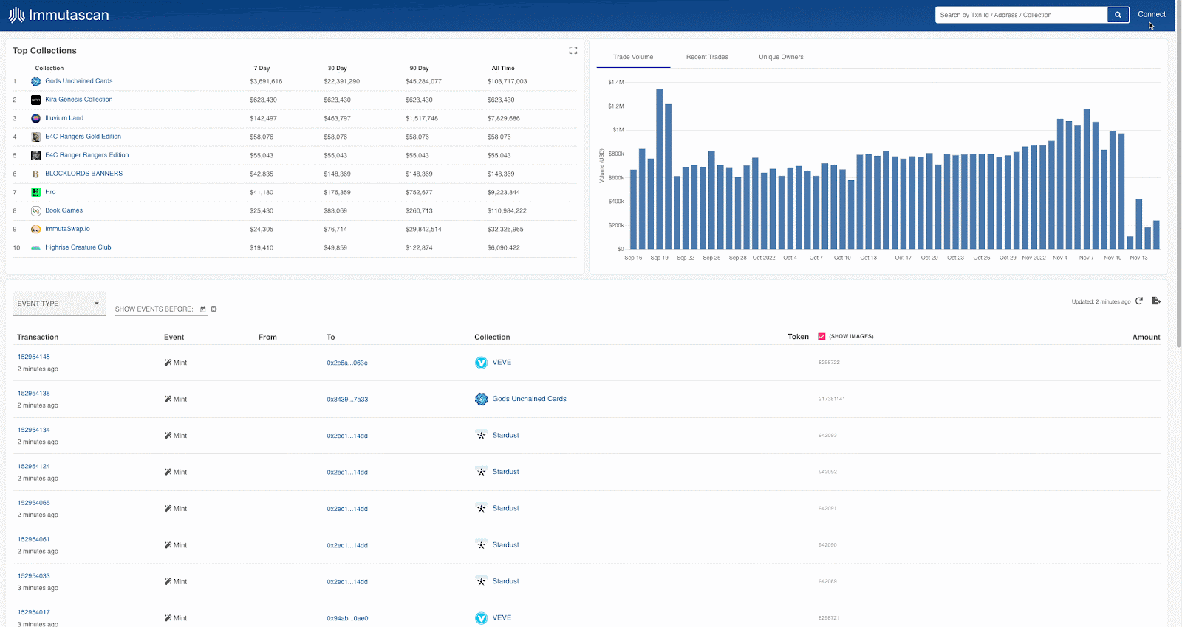Click token ID 8298722
This screenshot has width=1182, height=627.
click(x=829, y=363)
